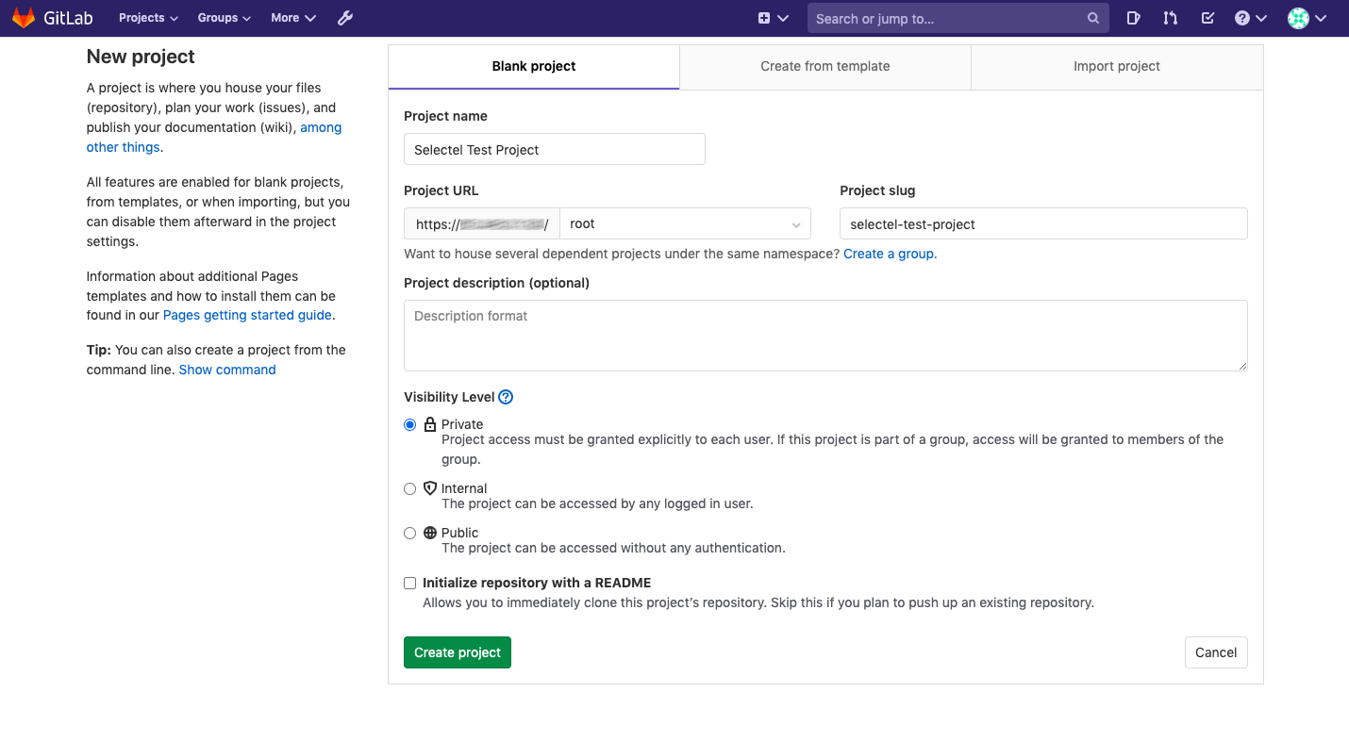Click the Visibility Level help icon
1349x742 pixels.
pyautogui.click(x=506, y=397)
